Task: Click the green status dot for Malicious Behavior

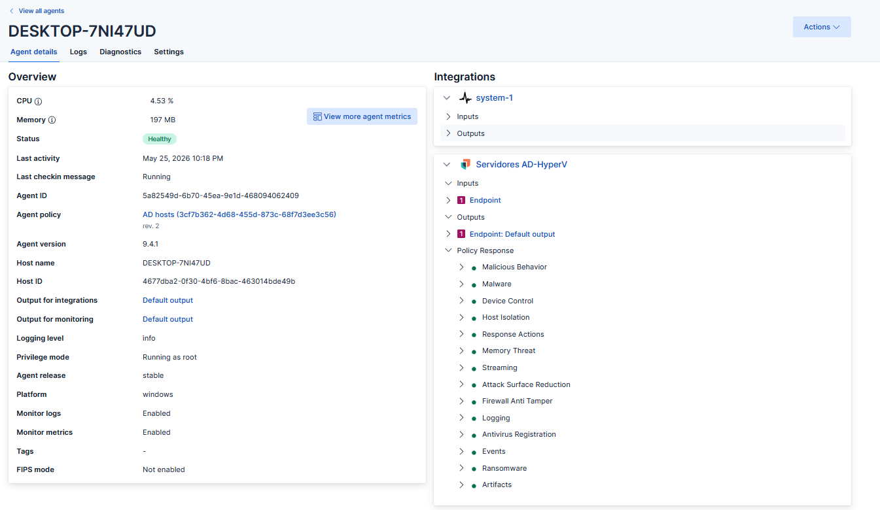Action: pyautogui.click(x=474, y=268)
